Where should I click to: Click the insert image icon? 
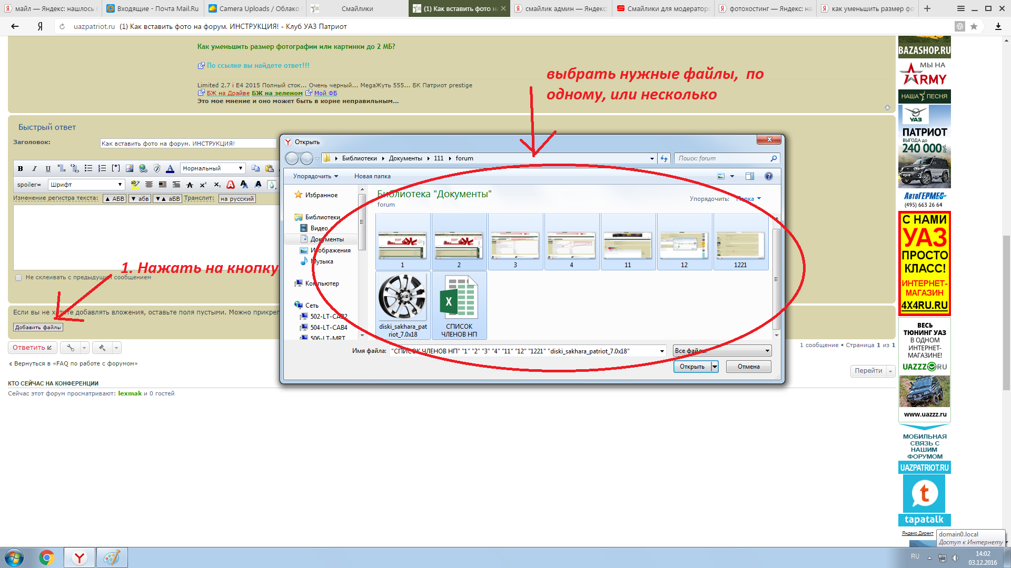130,169
